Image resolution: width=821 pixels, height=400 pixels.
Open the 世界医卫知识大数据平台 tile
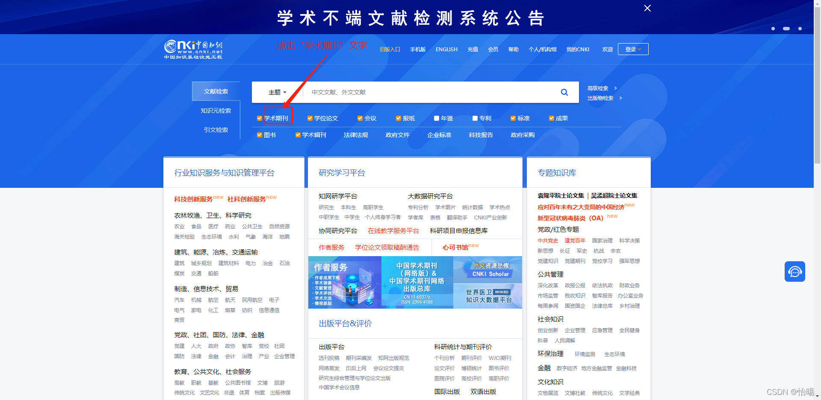pos(487,296)
